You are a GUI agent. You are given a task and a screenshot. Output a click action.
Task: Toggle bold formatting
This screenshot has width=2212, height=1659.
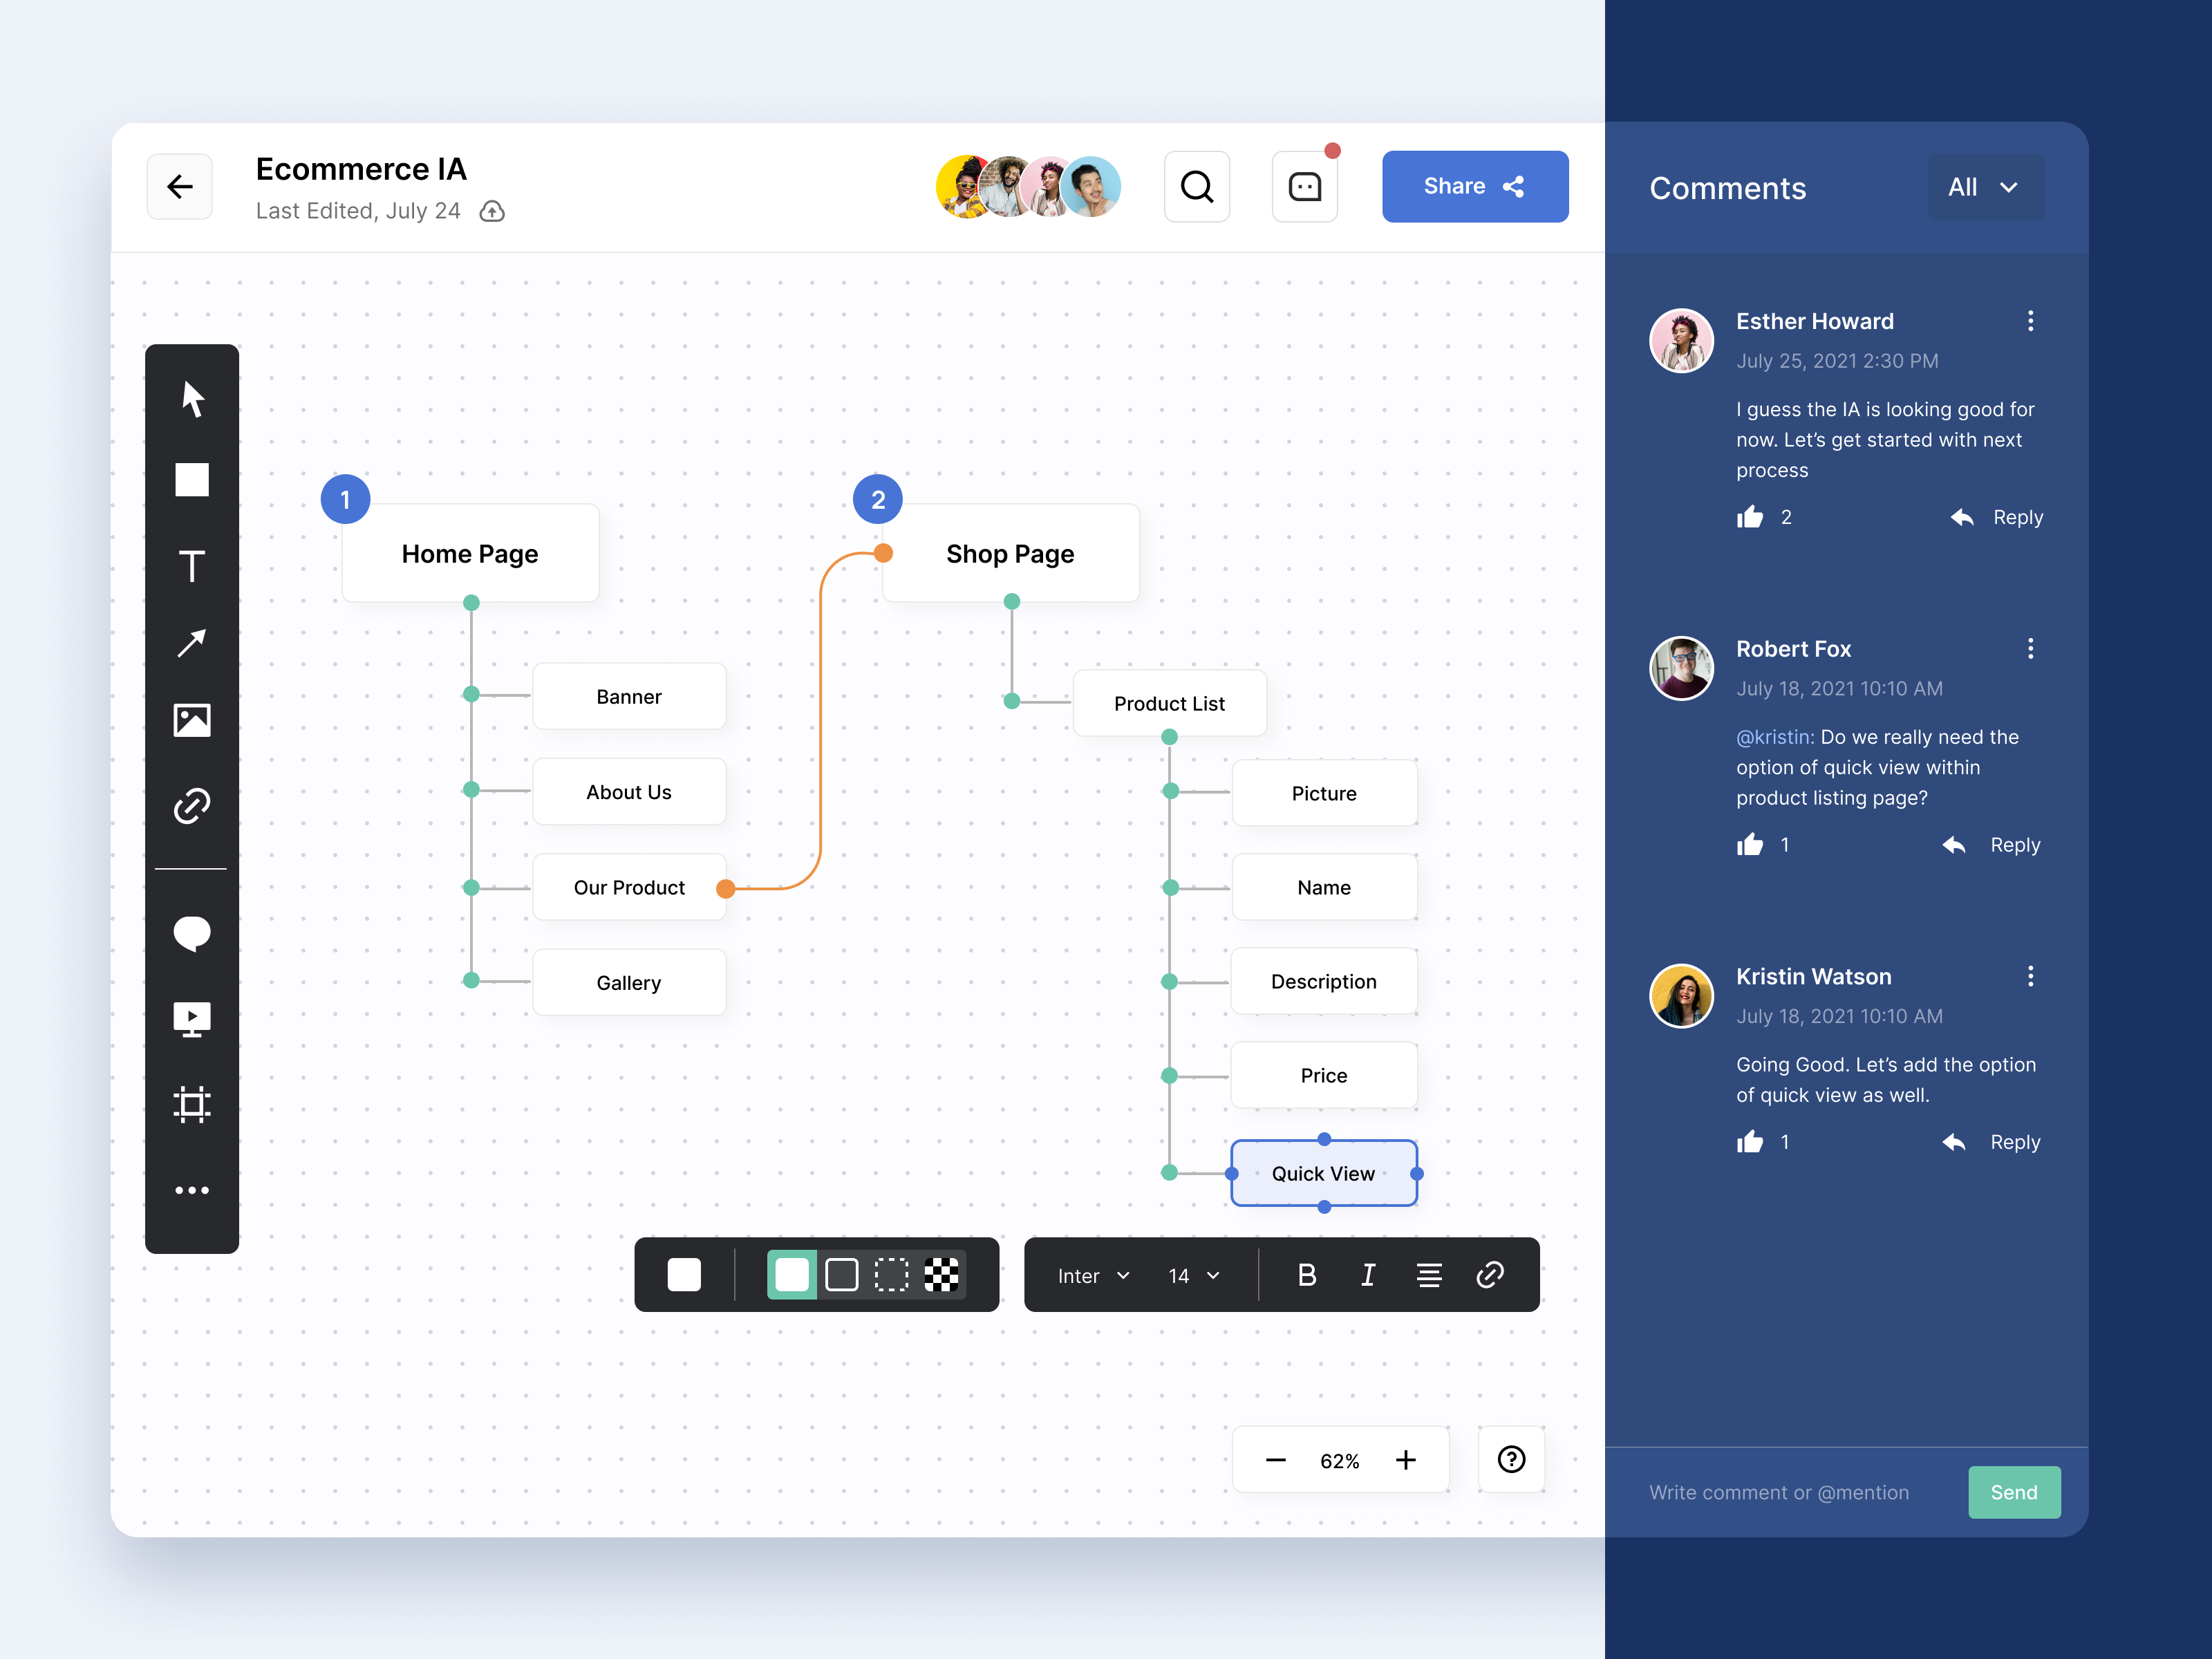tap(1307, 1275)
